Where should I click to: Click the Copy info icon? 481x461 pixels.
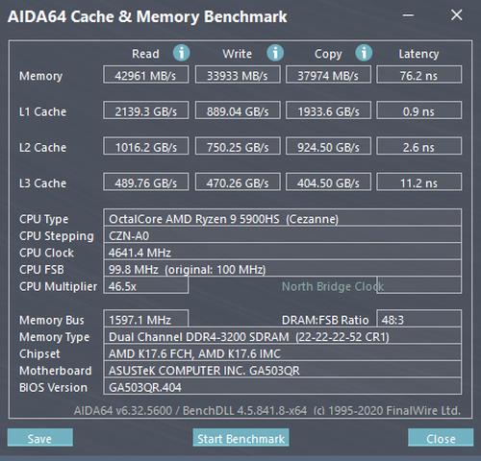pos(364,53)
